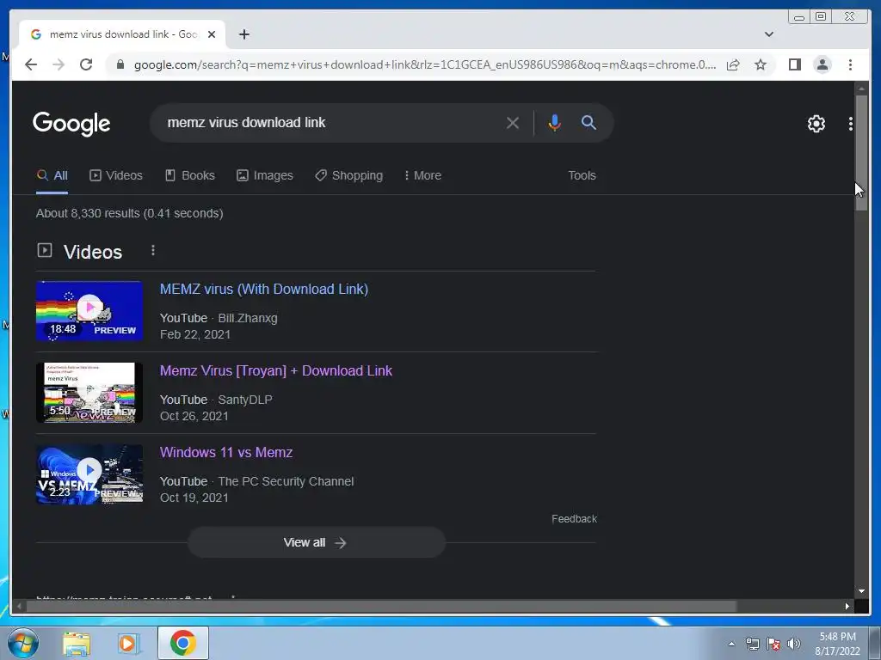This screenshot has height=660, width=881.
Task: Open a new tab with plus button
Action: point(243,34)
